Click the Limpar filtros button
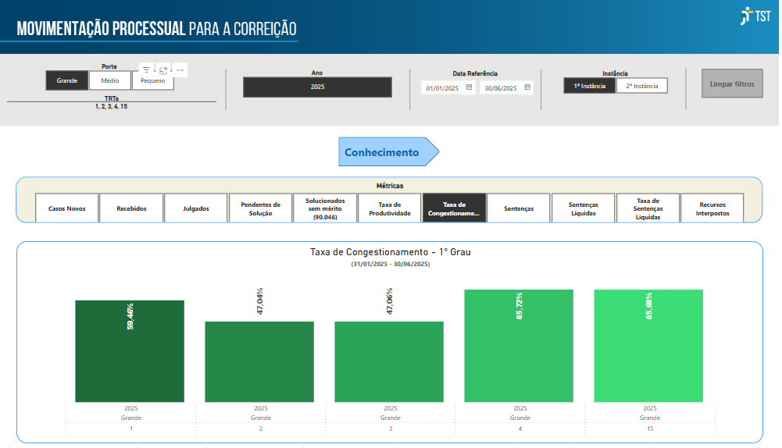Image resolution: width=782 pixels, height=448 pixels. click(x=731, y=84)
